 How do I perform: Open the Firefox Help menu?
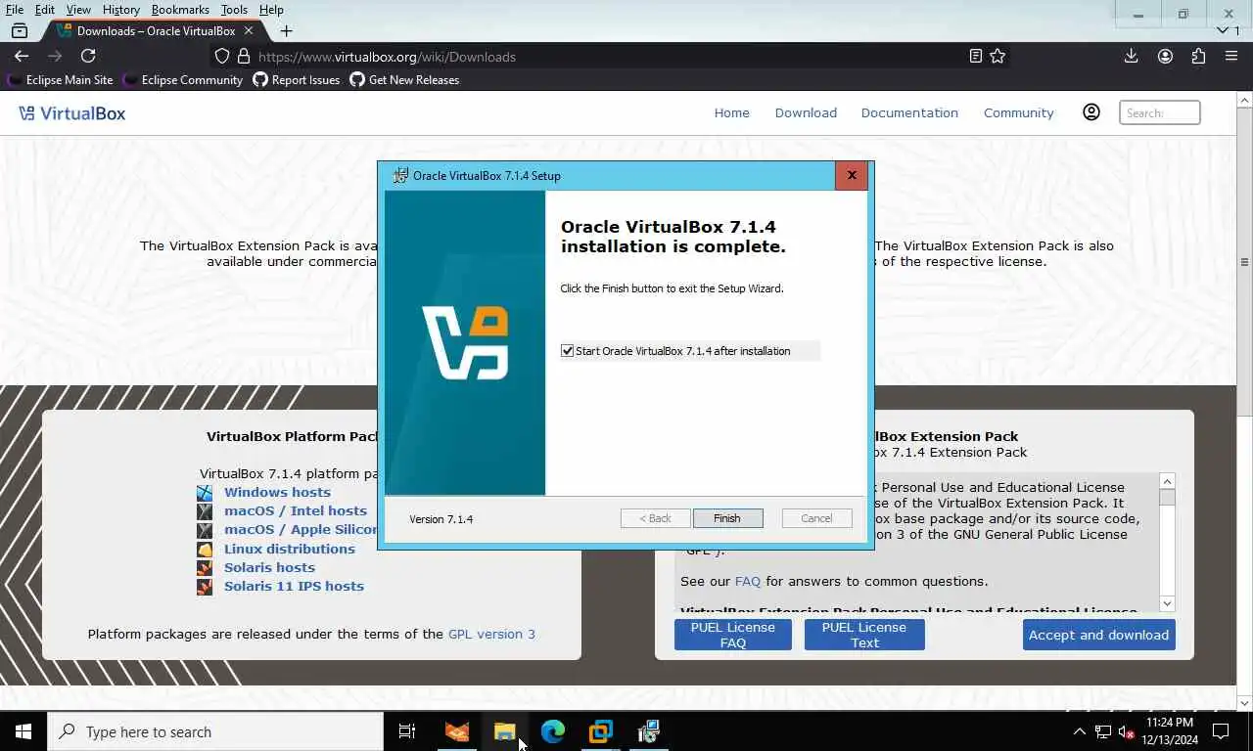(271, 10)
